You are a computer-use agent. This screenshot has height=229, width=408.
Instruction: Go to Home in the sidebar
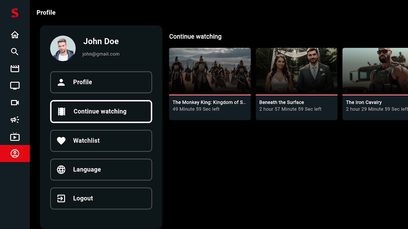(15, 35)
